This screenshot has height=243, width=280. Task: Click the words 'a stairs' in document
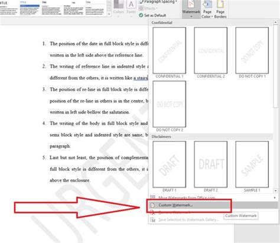tap(141, 78)
